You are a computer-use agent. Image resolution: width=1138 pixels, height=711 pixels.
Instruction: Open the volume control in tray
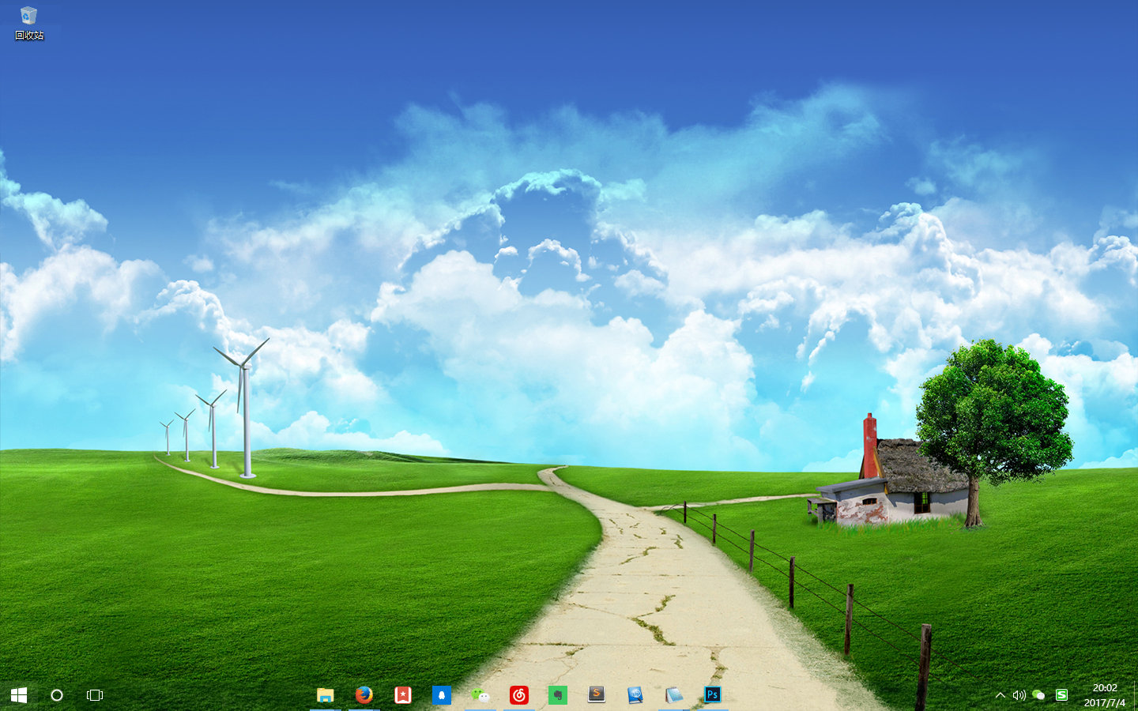[x=1019, y=695]
